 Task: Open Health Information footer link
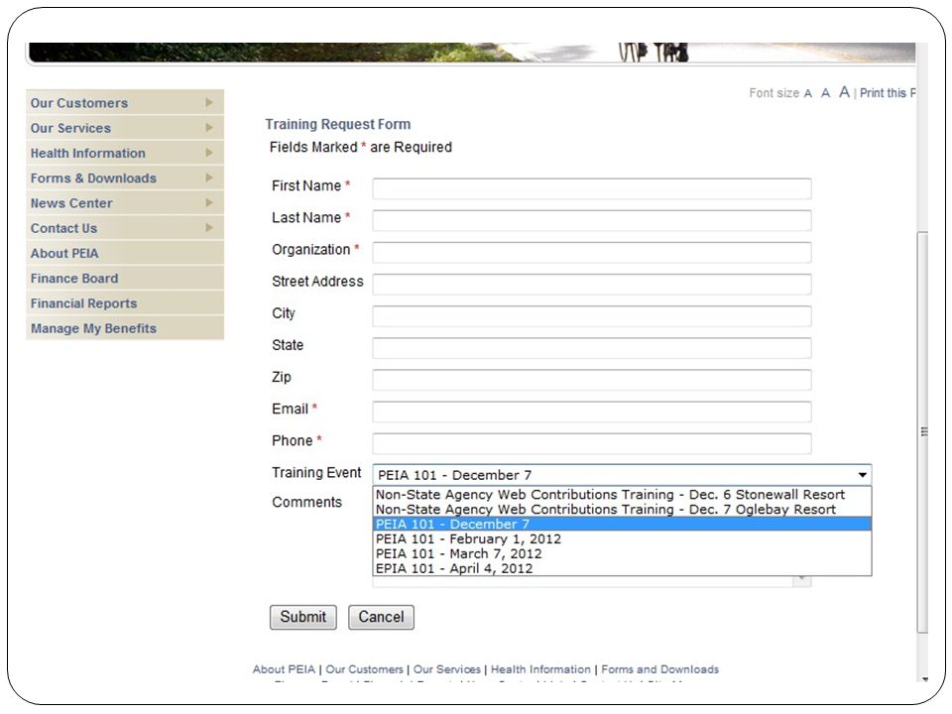[x=540, y=669]
